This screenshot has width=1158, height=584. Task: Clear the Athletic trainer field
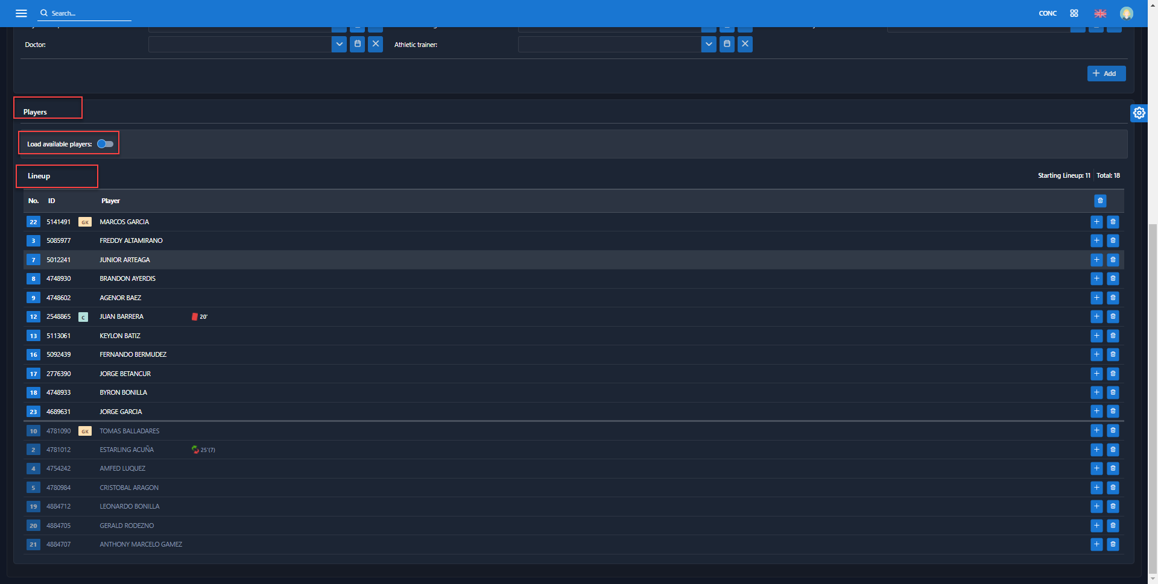(x=745, y=44)
